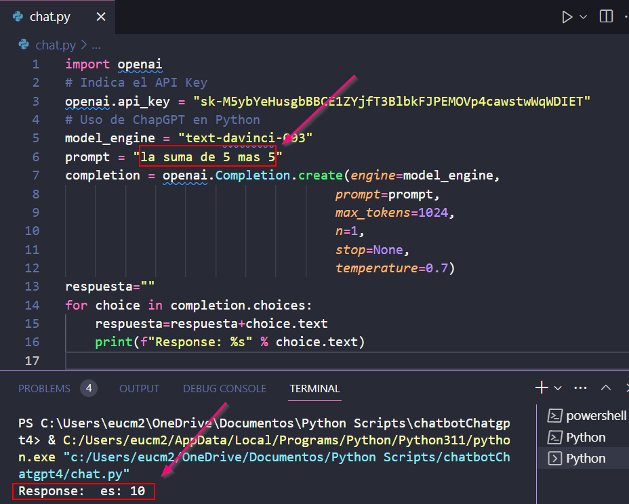Click the f"Response: %s" string

coord(196,342)
